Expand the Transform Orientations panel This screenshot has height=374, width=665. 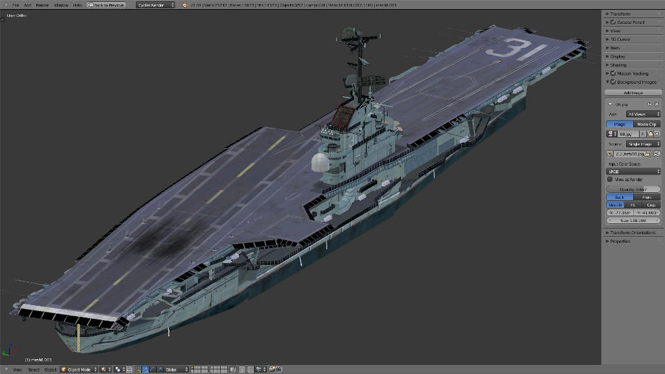coord(633,232)
